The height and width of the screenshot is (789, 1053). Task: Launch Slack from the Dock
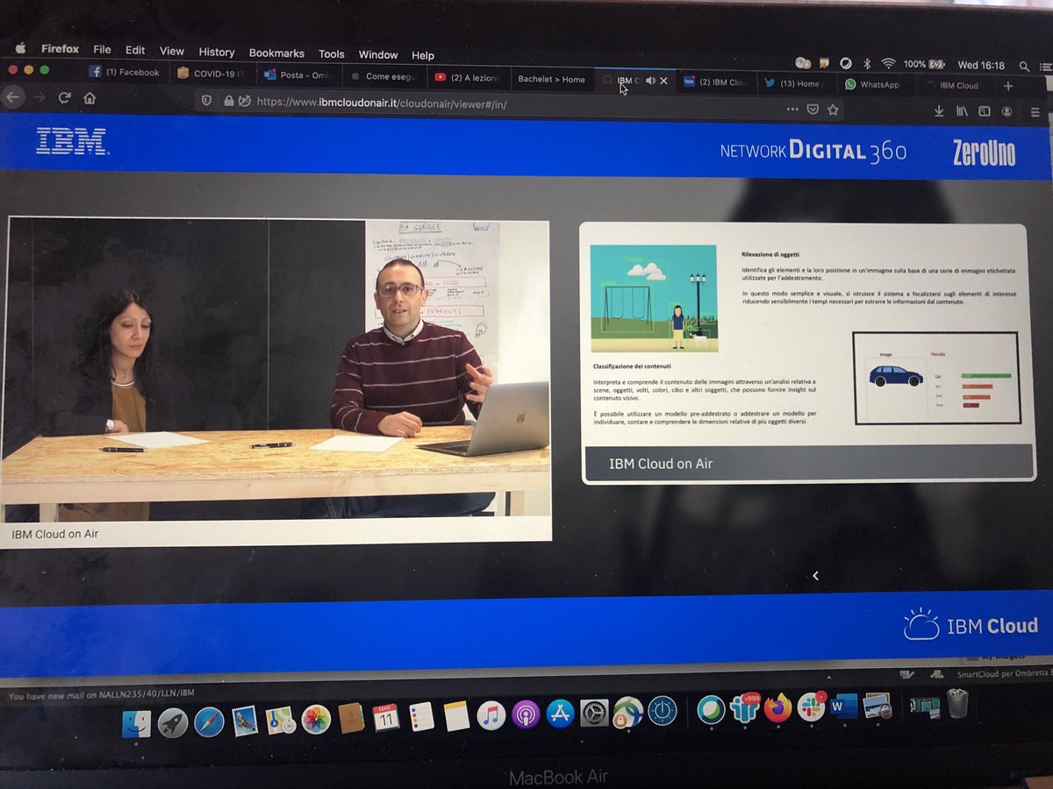point(812,714)
